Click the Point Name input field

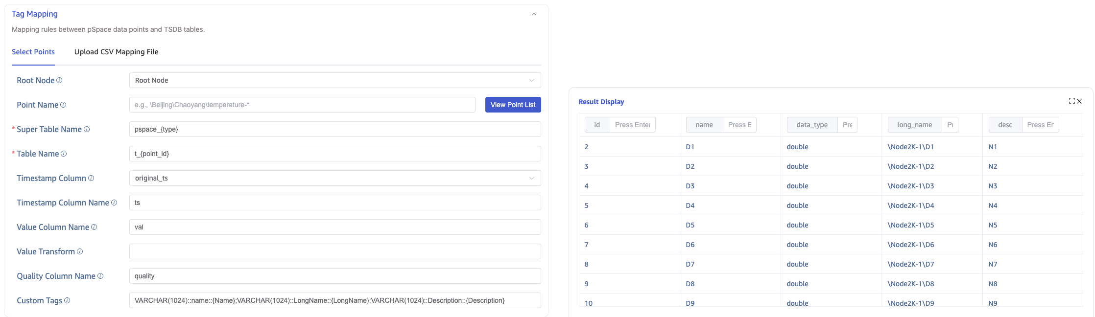[x=302, y=105]
